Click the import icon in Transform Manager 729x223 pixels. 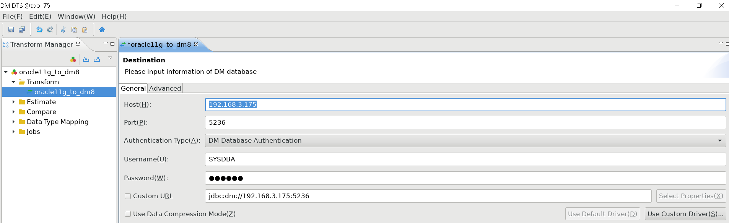[x=86, y=59]
